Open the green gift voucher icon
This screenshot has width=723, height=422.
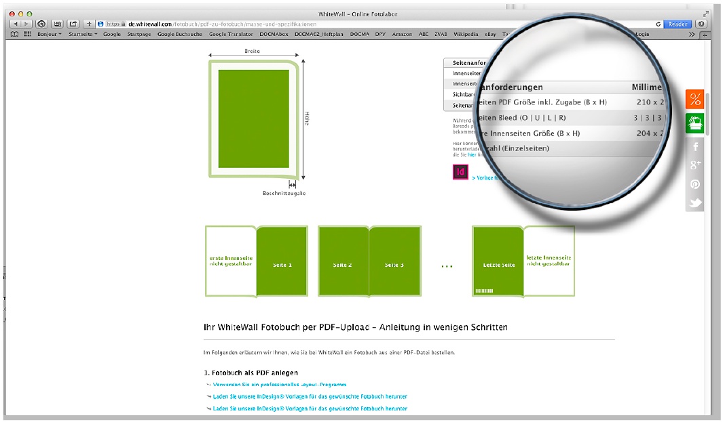pos(695,123)
